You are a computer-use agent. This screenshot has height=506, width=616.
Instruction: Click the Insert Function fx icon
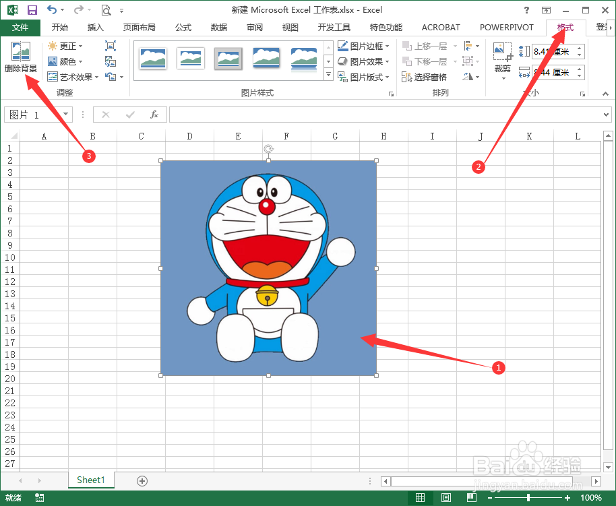point(154,115)
